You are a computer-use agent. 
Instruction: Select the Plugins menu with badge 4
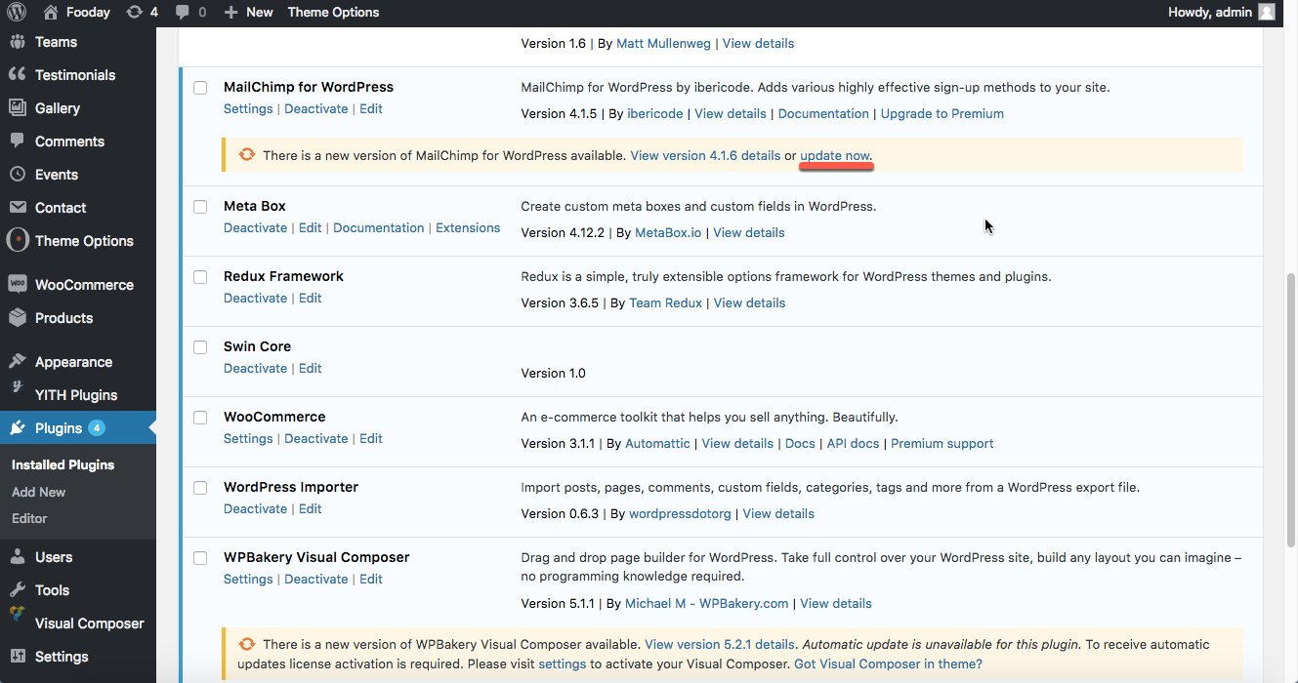click(x=78, y=428)
